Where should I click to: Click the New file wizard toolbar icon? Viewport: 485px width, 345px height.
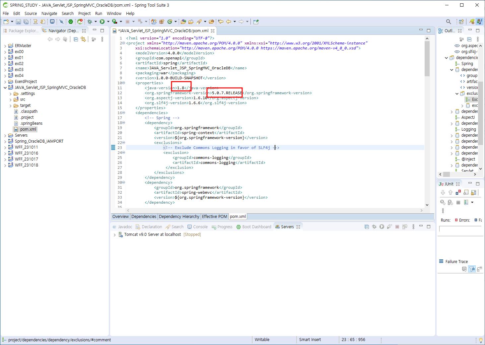(x=6, y=22)
